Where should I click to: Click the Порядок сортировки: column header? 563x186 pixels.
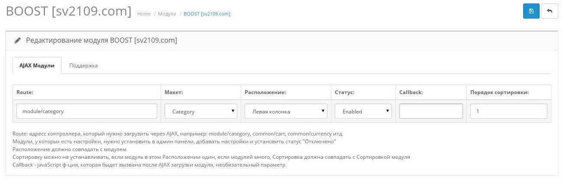pos(500,92)
